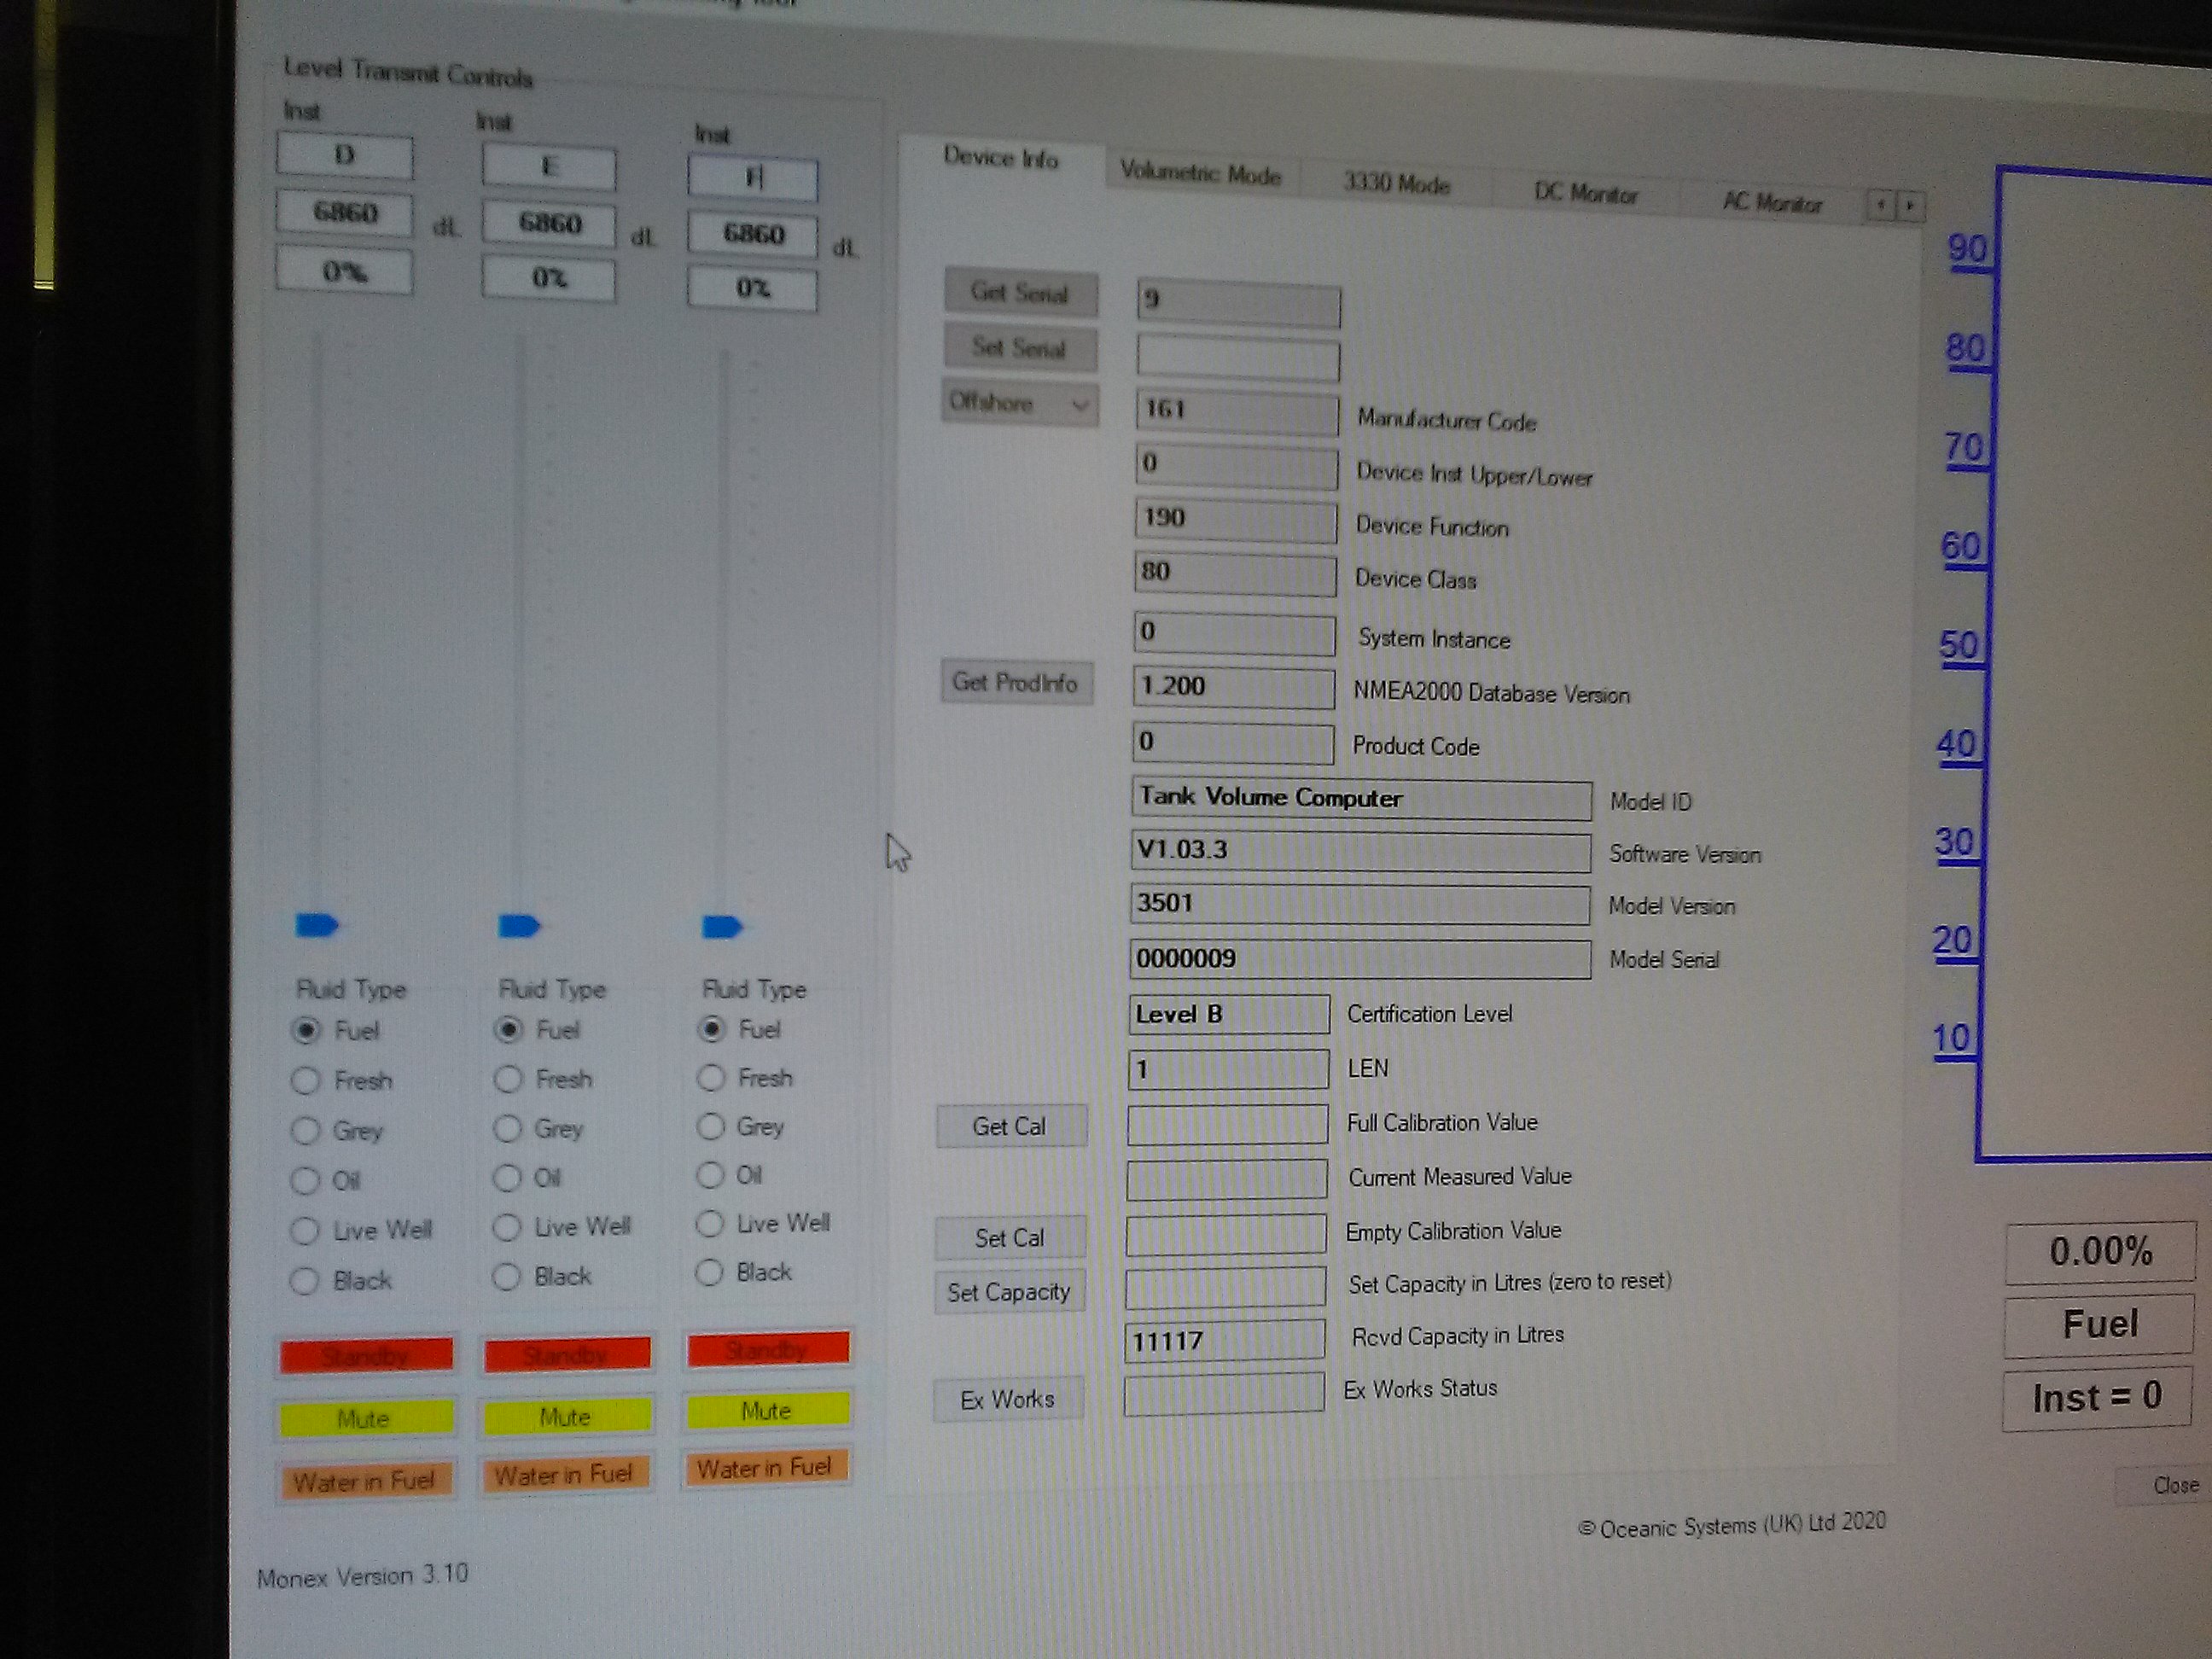Choose Grey fluid type for Inst D

pyautogui.click(x=305, y=1130)
